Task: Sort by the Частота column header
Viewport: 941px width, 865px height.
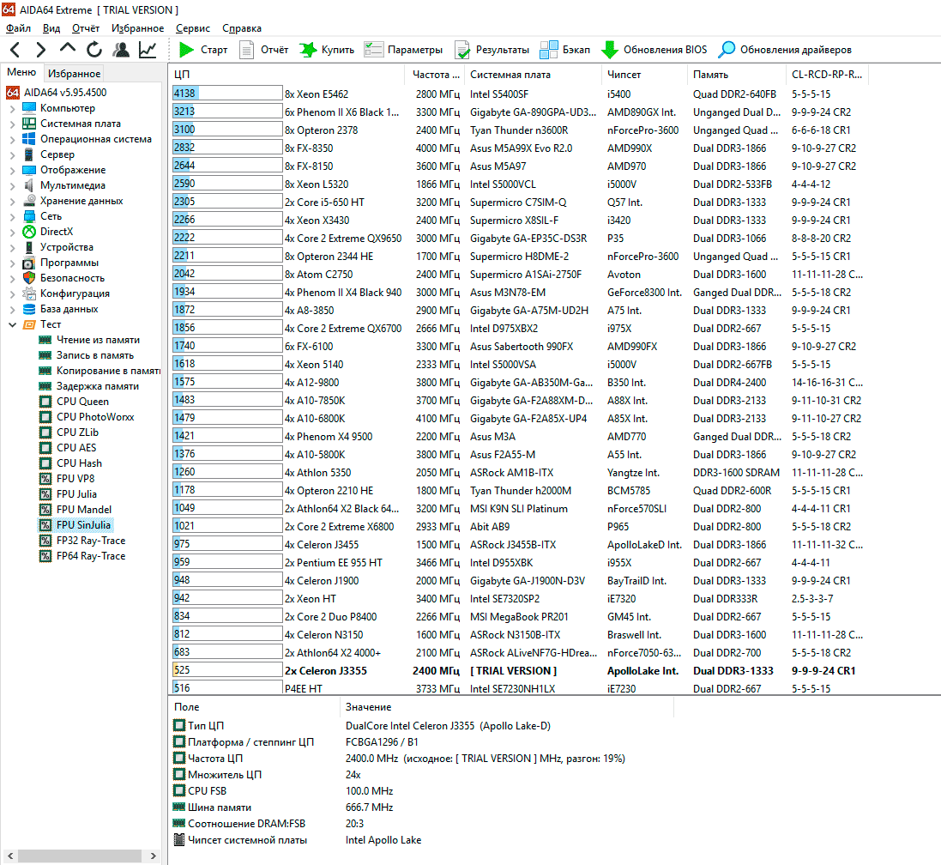Action: [x=431, y=75]
